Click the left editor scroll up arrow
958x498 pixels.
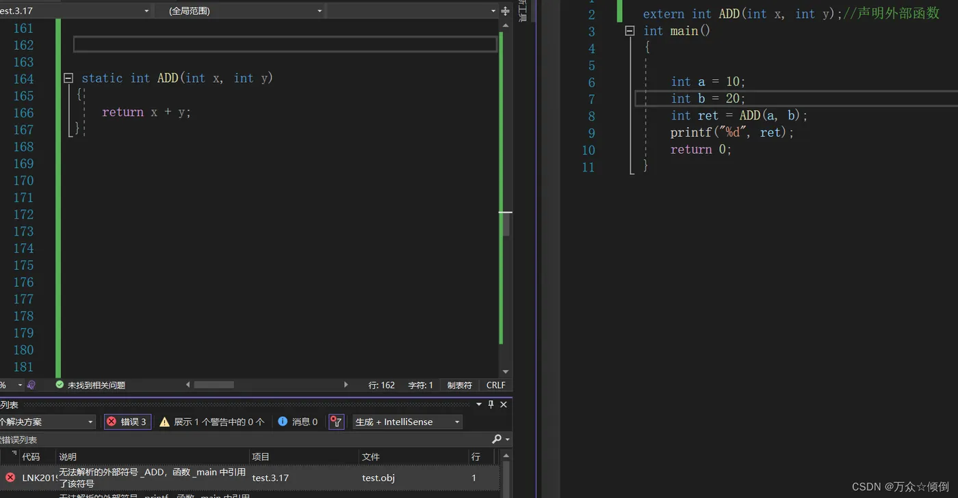(x=506, y=26)
